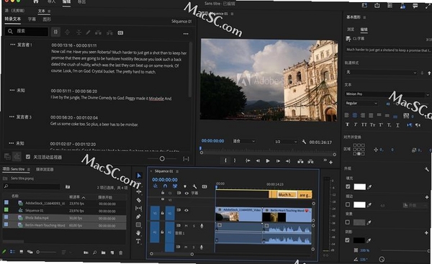Screen dimensions: 432x264
Task: Click the white fill color swatch
Action: pyautogui.click(x=359, y=187)
